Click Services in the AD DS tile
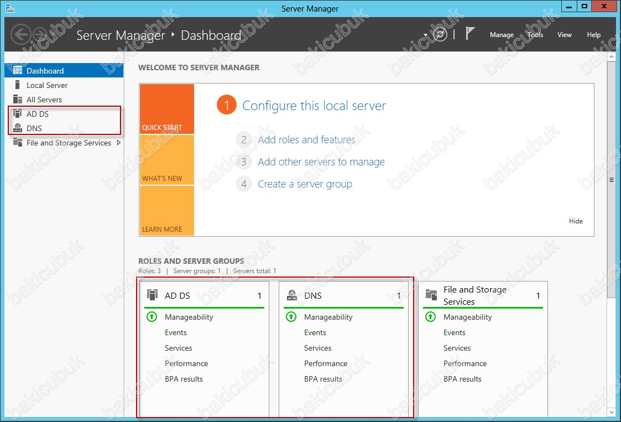The width and height of the screenshot is (621, 422). (178, 348)
